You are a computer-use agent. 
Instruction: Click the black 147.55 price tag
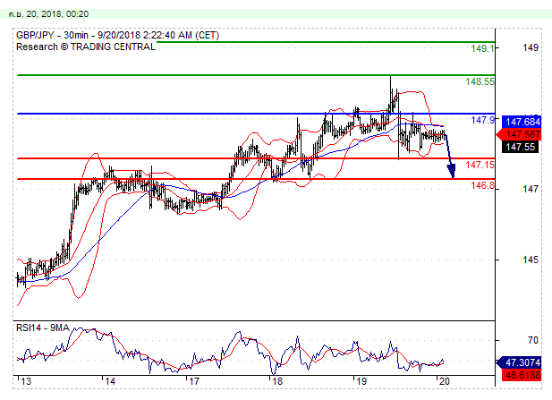[521, 147]
